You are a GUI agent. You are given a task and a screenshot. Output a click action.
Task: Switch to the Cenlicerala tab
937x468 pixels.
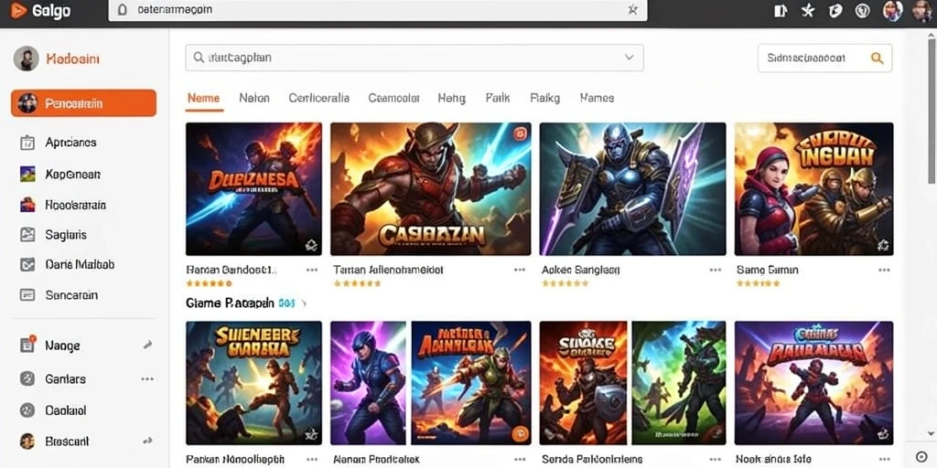pos(318,98)
